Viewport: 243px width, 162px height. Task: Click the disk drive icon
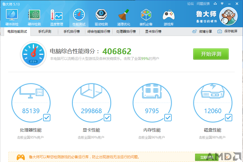tap(213, 91)
